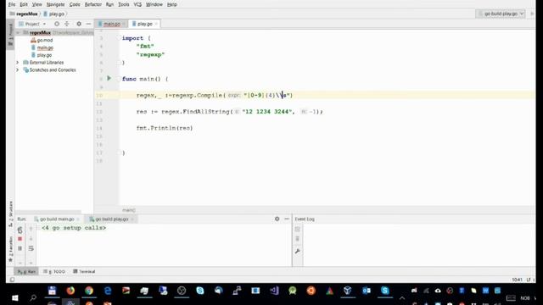Click down-arrow stack trace icon in Run panel
This screenshot has width=543, height=305.
pyautogui.click(x=31, y=239)
